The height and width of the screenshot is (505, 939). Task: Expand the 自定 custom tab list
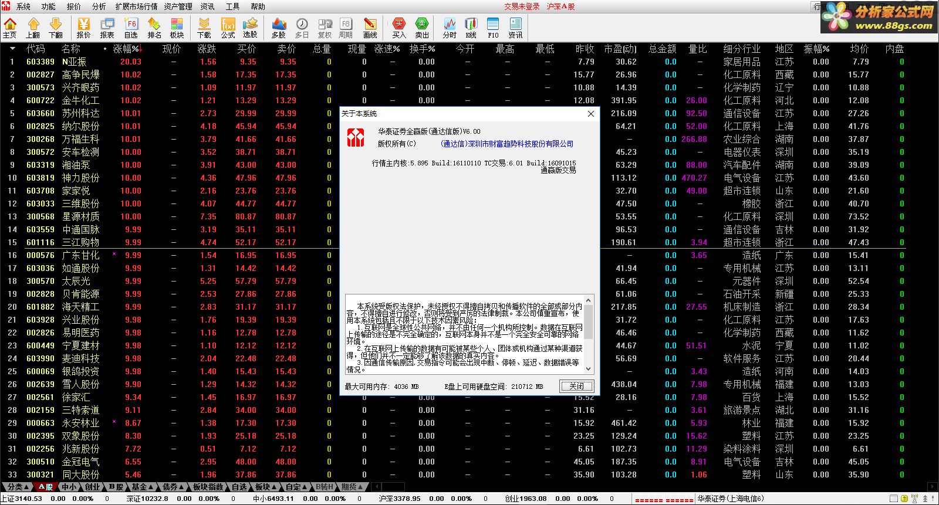(296, 487)
